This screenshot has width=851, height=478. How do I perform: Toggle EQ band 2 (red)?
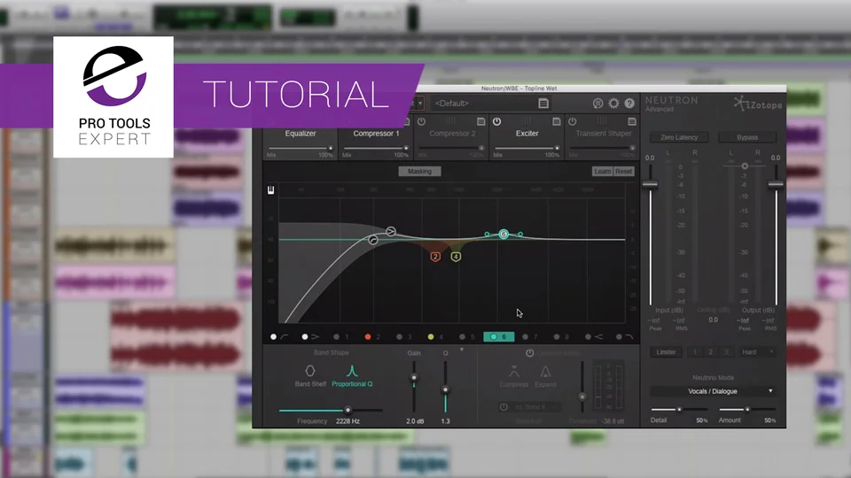(x=368, y=337)
